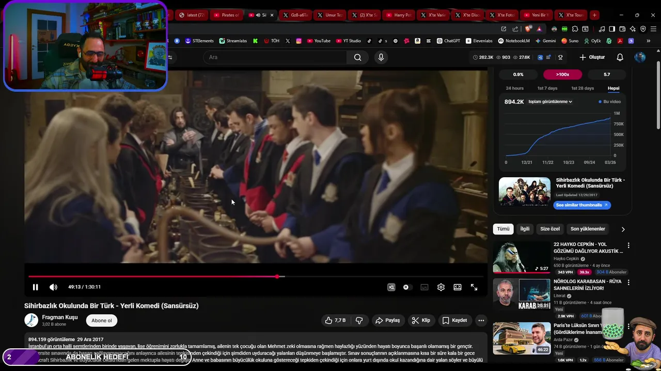The width and height of the screenshot is (661, 371).
Task: Click the IQ extension button in player
Action: tap(391, 287)
